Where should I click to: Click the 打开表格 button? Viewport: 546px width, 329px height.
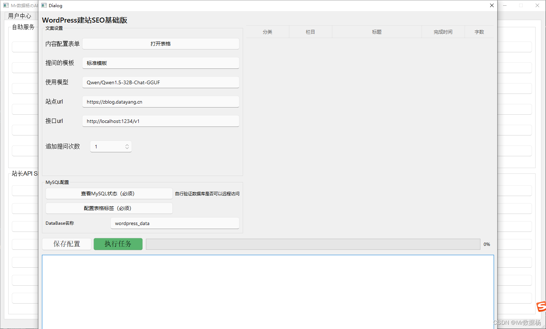point(161,44)
